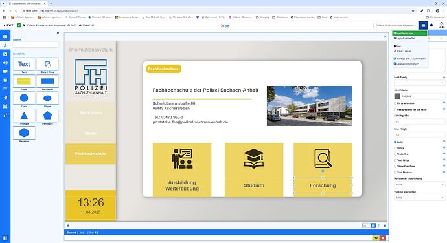
Task: Open the video library camera icon
Action: [x=5, y=72]
